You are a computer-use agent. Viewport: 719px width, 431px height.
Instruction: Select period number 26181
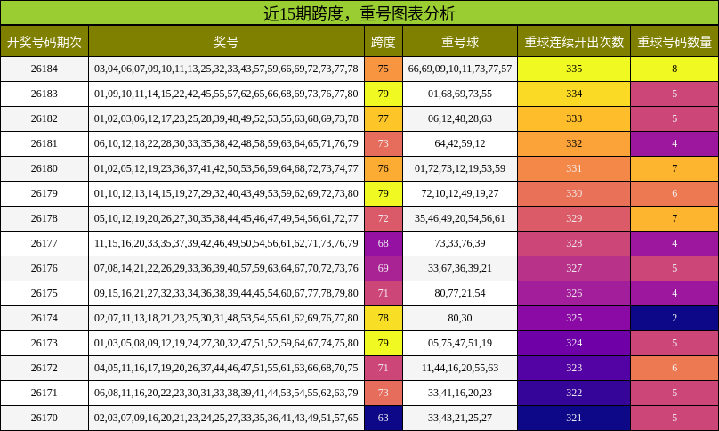(44, 143)
